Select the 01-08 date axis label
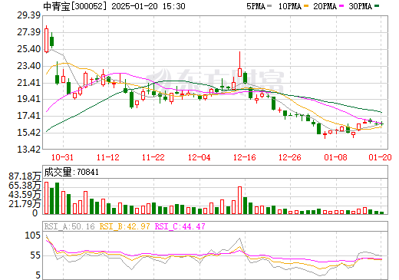The width and height of the screenshot is (399, 280). pos(336,157)
